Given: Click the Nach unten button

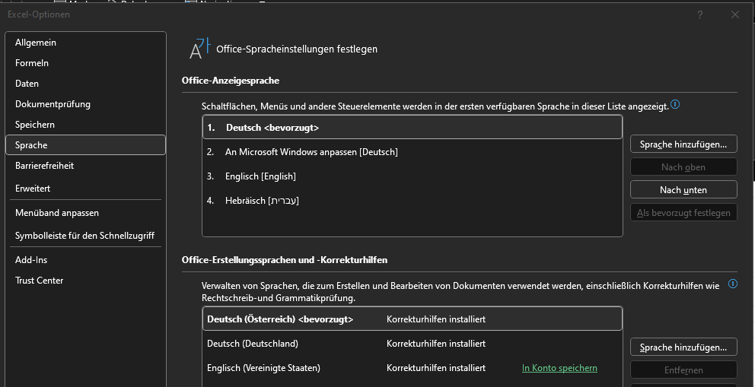Looking at the screenshot, I should click(x=683, y=190).
